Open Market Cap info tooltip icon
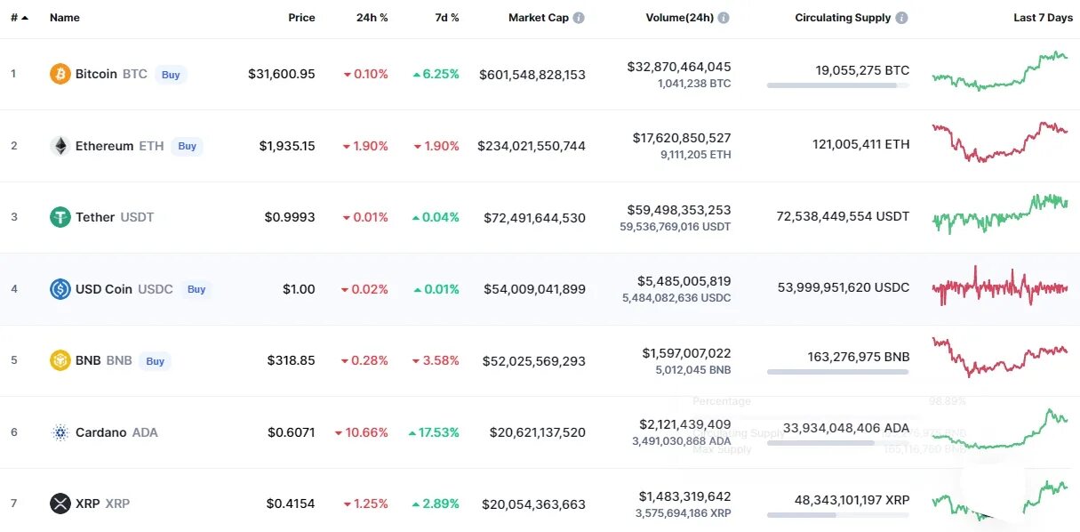 tap(579, 18)
